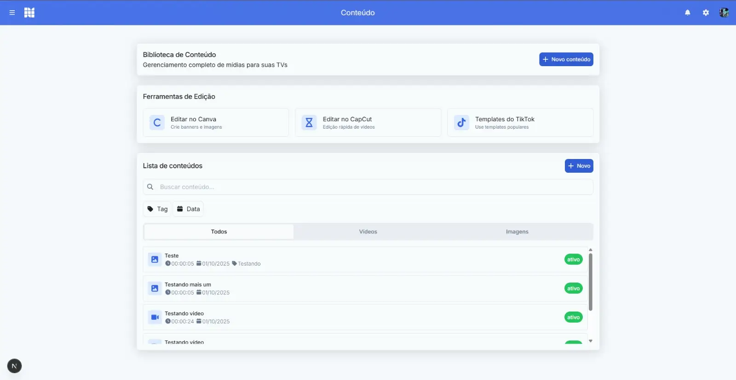Screen dimensions: 736x380
Task: Click the app grid logo icon
Action: [29, 13]
